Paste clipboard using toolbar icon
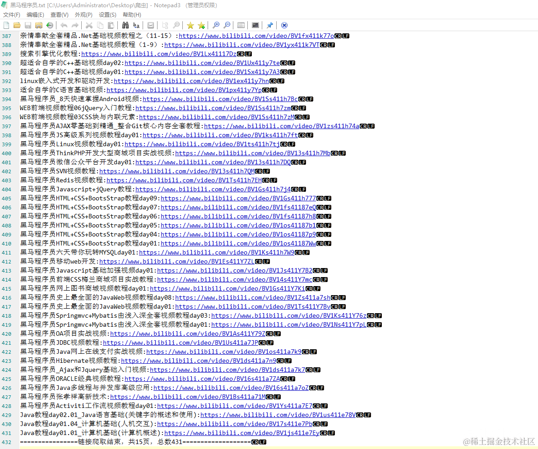The height and width of the screenshot is (449, 538). coord(111,25)
